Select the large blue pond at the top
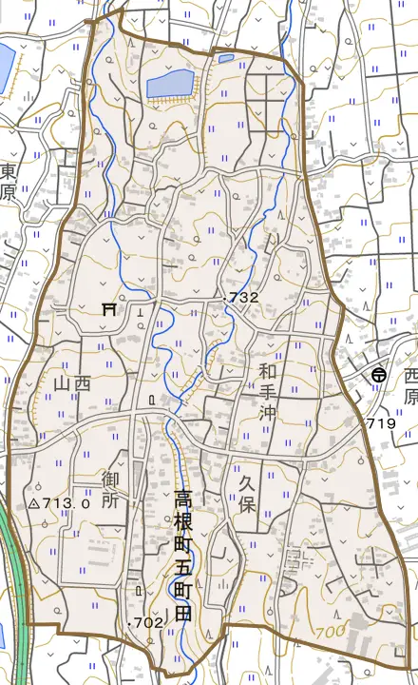 [x=171, y=84]
